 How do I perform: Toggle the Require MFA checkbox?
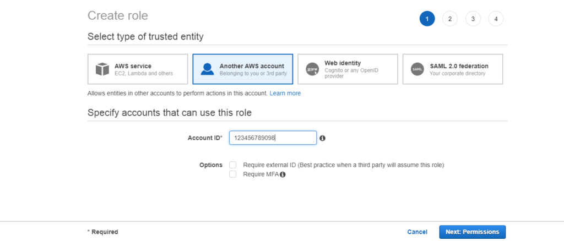click(x=233, y=174)
